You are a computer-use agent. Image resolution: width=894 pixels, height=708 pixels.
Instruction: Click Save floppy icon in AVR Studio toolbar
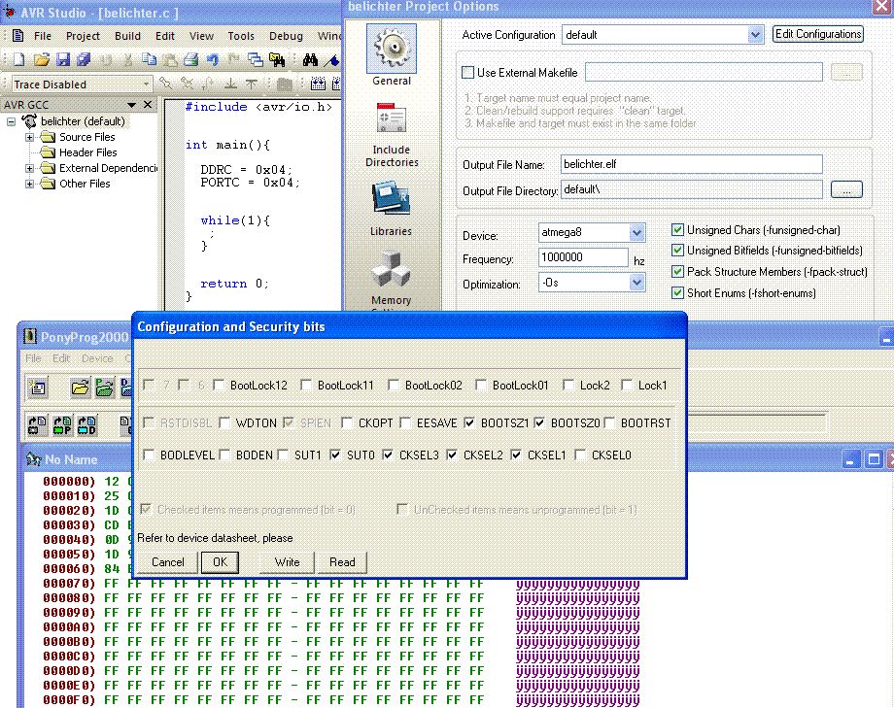[63, 59]
